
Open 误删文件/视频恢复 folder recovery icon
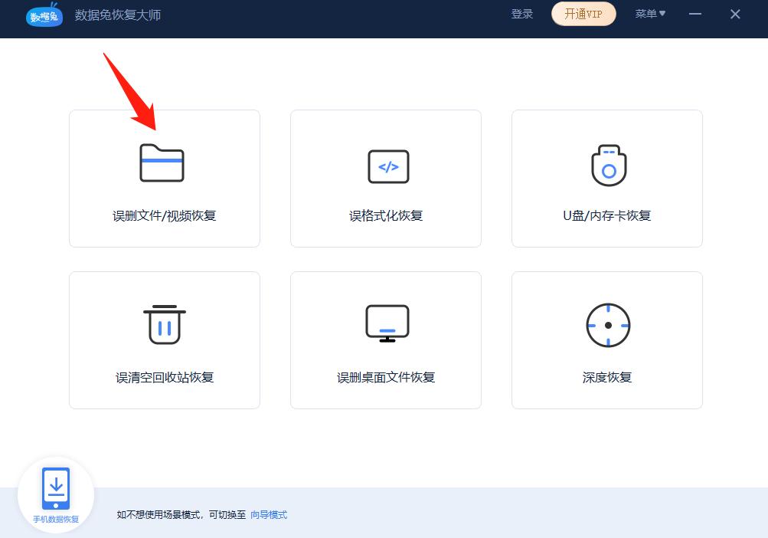pyautogui.click(x=164, y=163)
